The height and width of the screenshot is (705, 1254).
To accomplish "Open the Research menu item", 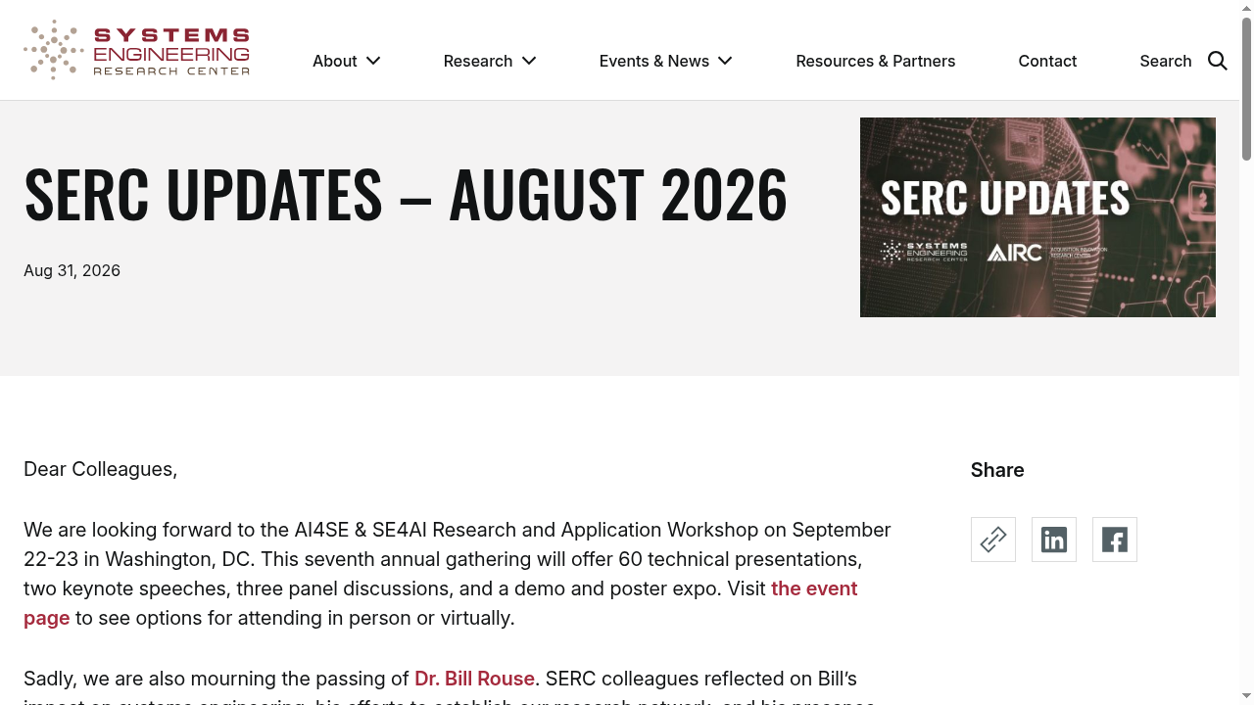I will (478, 61).
